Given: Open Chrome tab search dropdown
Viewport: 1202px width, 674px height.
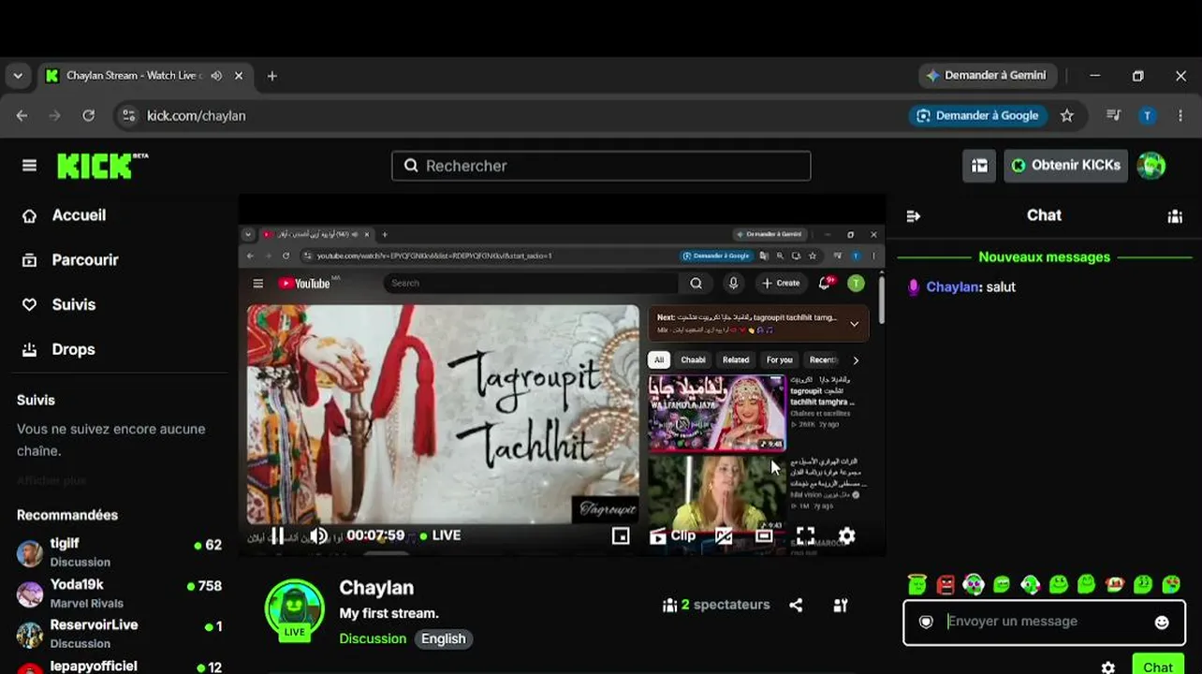Looking at the screenshot, I should (x=18, y=76).
